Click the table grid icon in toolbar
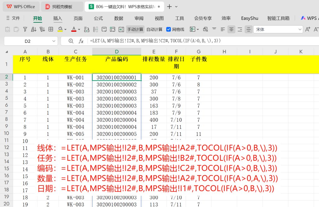This screenshot has width=319, height=207. (51, 30)
